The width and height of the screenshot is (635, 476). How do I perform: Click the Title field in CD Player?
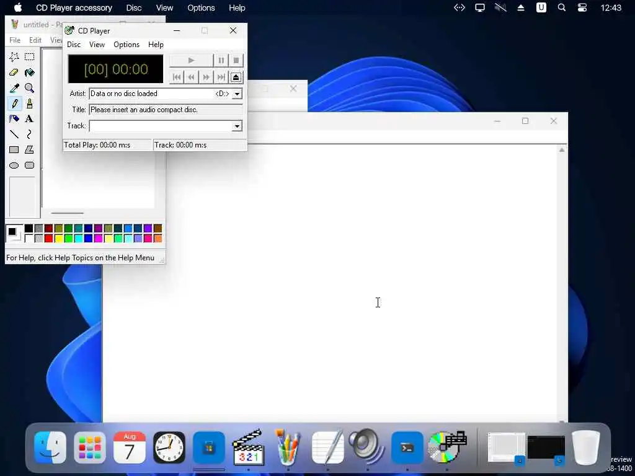pos(166,110)
